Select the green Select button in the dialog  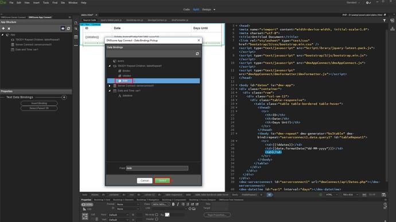pos(162,180)
